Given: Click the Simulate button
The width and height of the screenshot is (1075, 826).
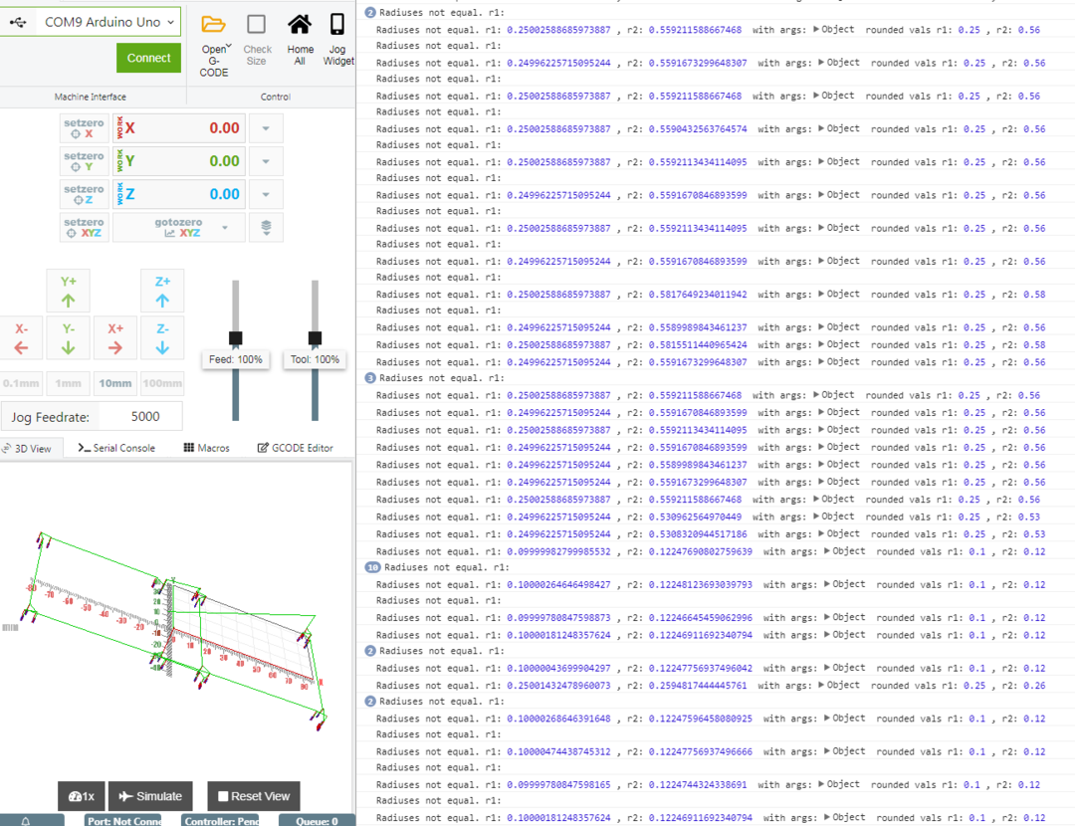Looking at the screenshot, I should click(x=150, y=796).
